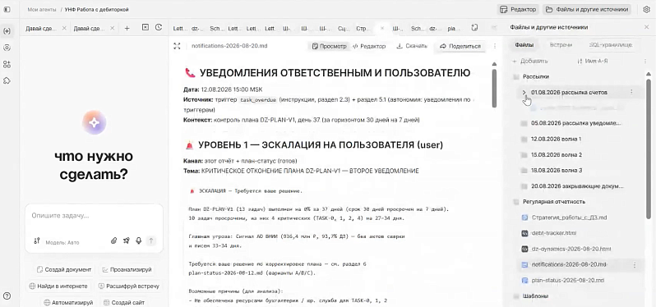
Task: Choose the Проанализируй suggestion
Action: (x=127, y=269)
